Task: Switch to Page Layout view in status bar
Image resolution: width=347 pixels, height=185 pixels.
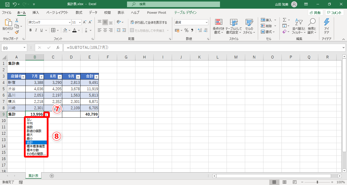Action: tap(285, 182)
